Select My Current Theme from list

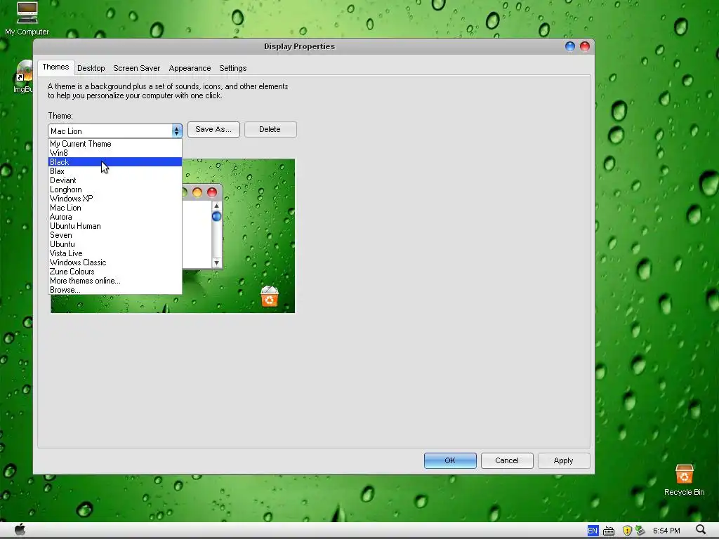pos(115,144)
